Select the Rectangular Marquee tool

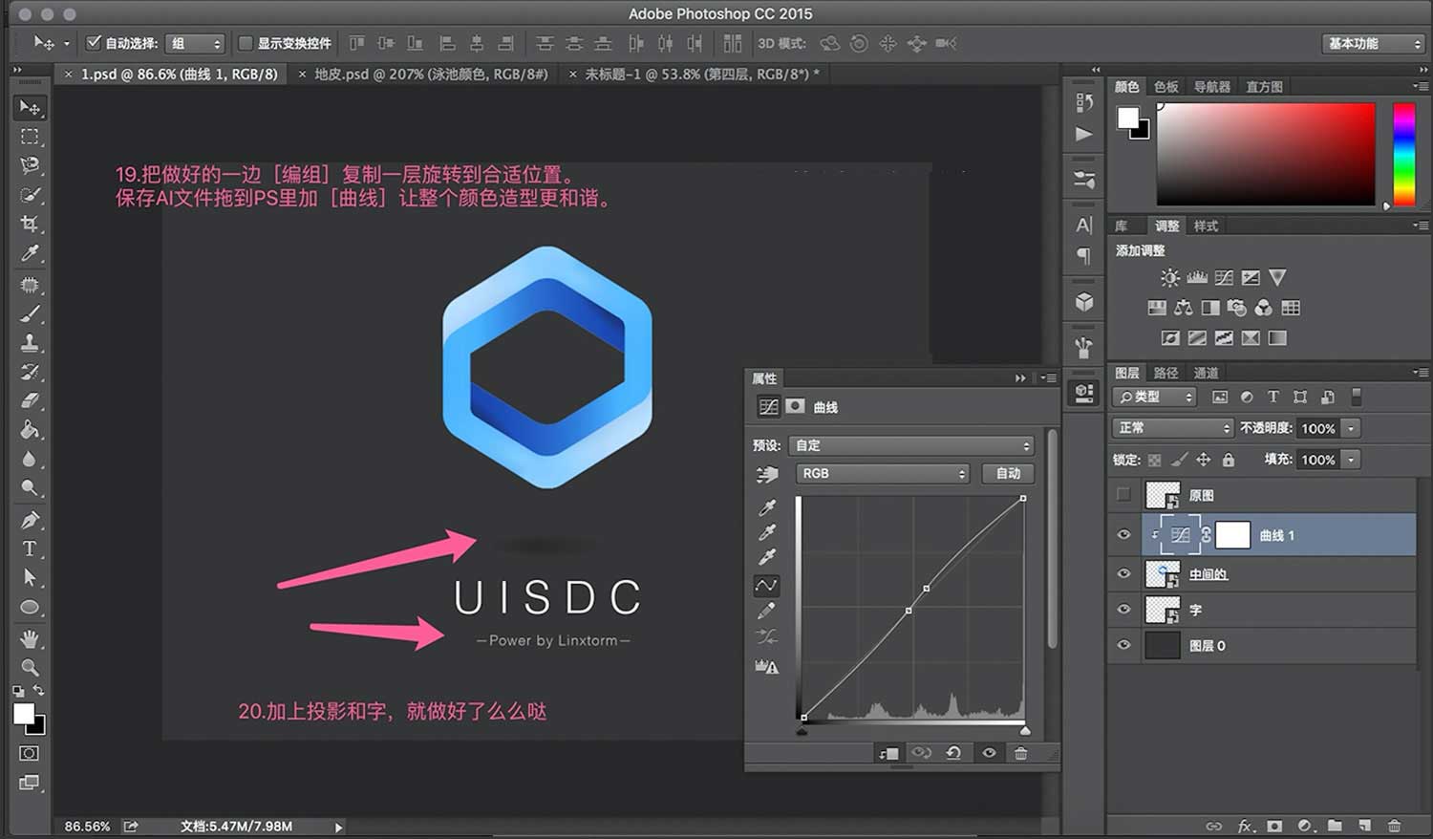(30, 137)
